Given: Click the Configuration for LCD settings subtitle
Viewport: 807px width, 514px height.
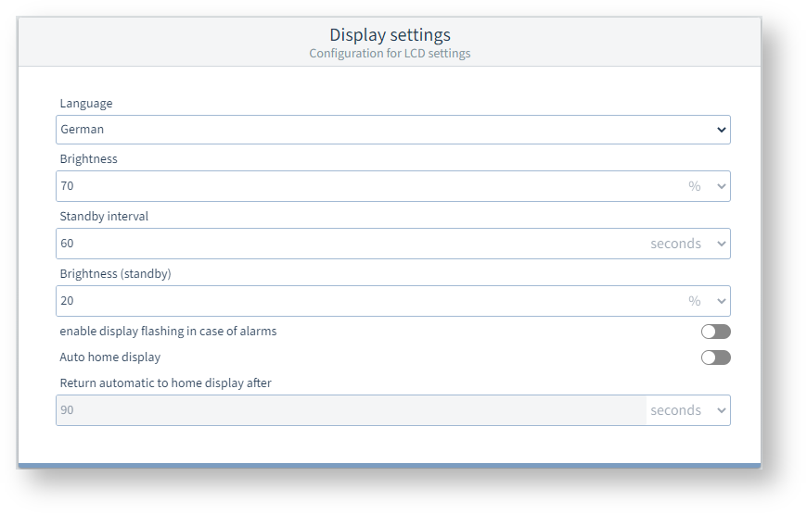Looking at the screenshot, I should (x=390, y=54).
